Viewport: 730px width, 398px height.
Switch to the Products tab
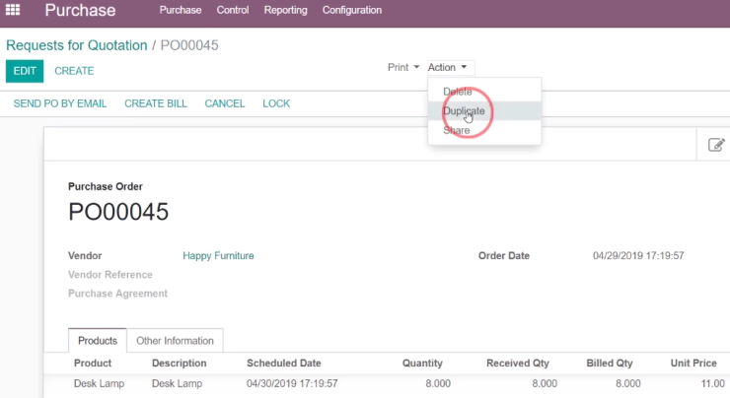pyautogui.click(x=98, y=341)
